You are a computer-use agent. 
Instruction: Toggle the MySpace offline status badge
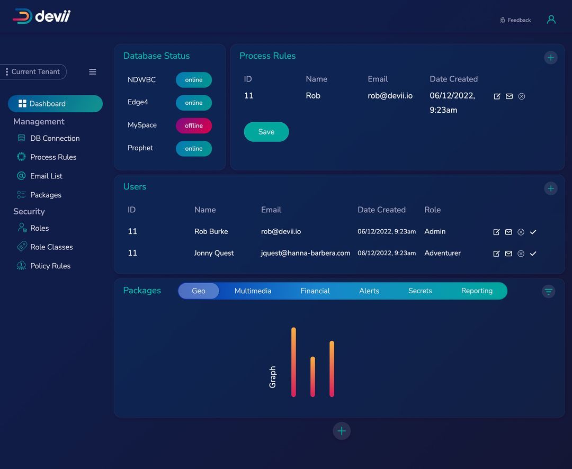click(x=193, y=125)
